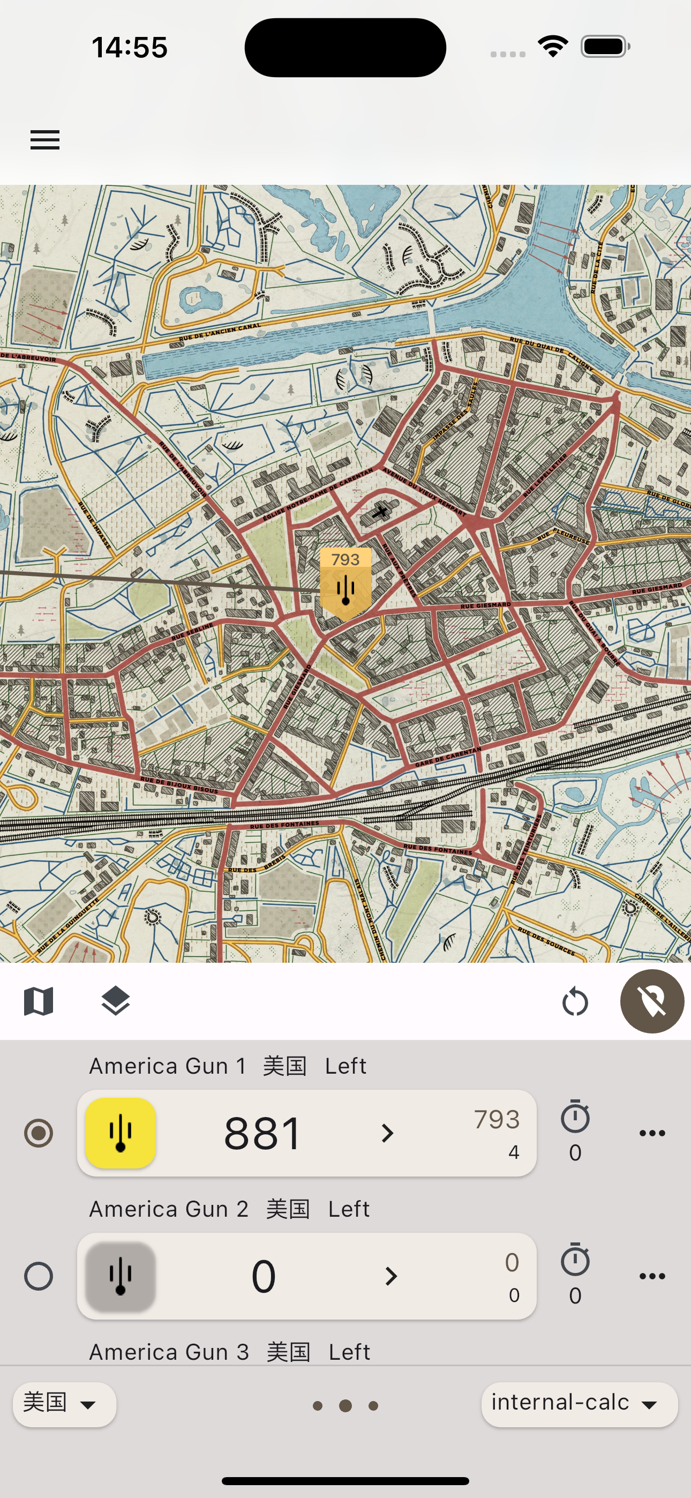Tap the Gare de Carentan label on map

pos(448,757)
